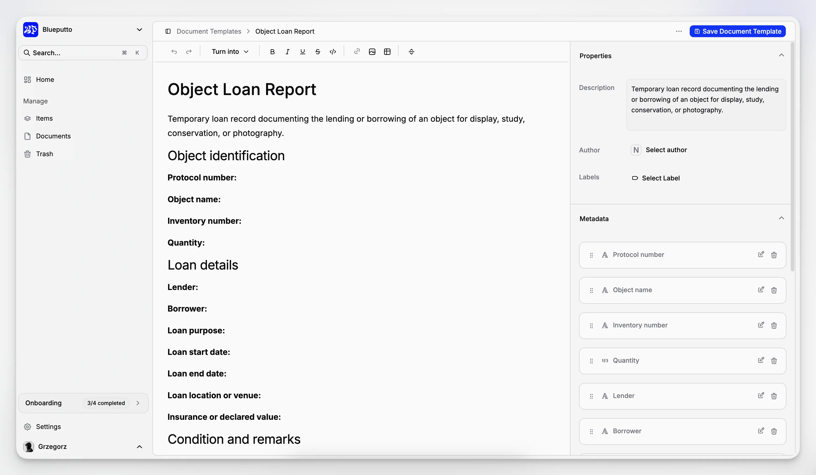This screenshot has width=816, height=475.
Task: Click the 'Insurance or declared value:' line
Action: (x=224, y=417)
